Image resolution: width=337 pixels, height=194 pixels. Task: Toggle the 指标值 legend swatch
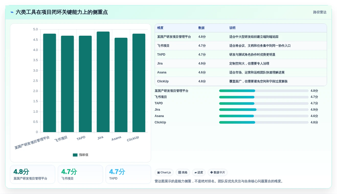(75, 155)
